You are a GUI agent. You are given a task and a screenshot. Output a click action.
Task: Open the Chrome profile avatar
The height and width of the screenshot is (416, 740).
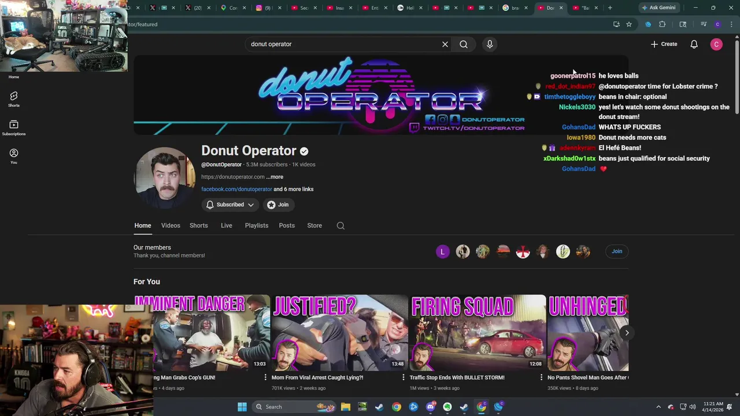pos(717,24)
